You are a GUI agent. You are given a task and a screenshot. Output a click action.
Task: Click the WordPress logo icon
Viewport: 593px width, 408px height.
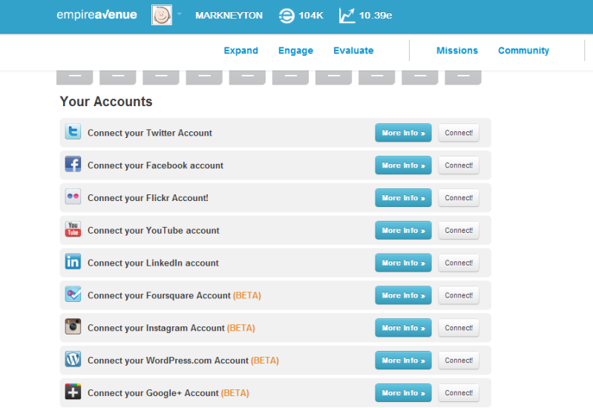click(x=73, y=359)
